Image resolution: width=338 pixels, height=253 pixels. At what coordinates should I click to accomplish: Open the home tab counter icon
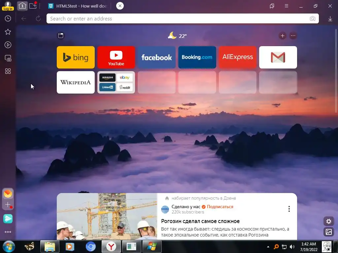coord(22,6)
